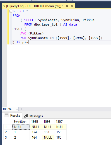Select all cells via grid corner
Viewport: 111px width, 145px height.
(x=8, y=122)
